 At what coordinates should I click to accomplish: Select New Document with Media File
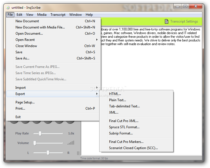point(53,27)
